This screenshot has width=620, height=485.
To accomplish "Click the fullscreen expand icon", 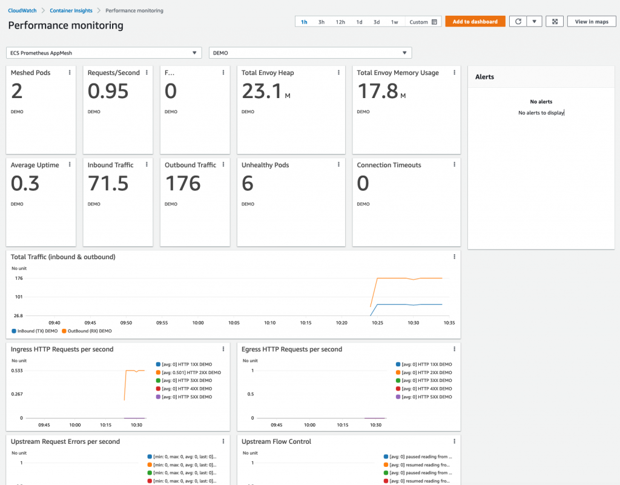I will (555, 22).
